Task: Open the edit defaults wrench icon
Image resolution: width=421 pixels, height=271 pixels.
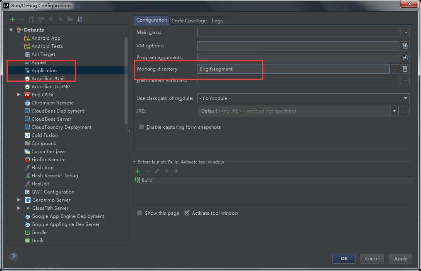Action: [x=41, y=19]
